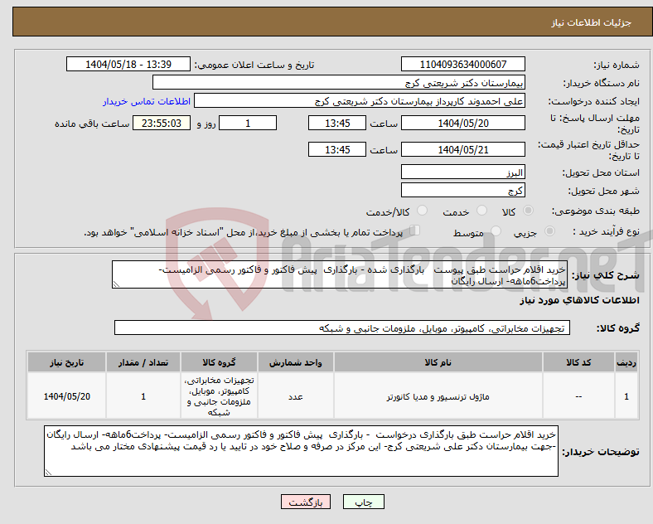This screenshot has height=524, width=653.
Task: Select the کالا/خدمت radio button
Action: coord(422,211)
